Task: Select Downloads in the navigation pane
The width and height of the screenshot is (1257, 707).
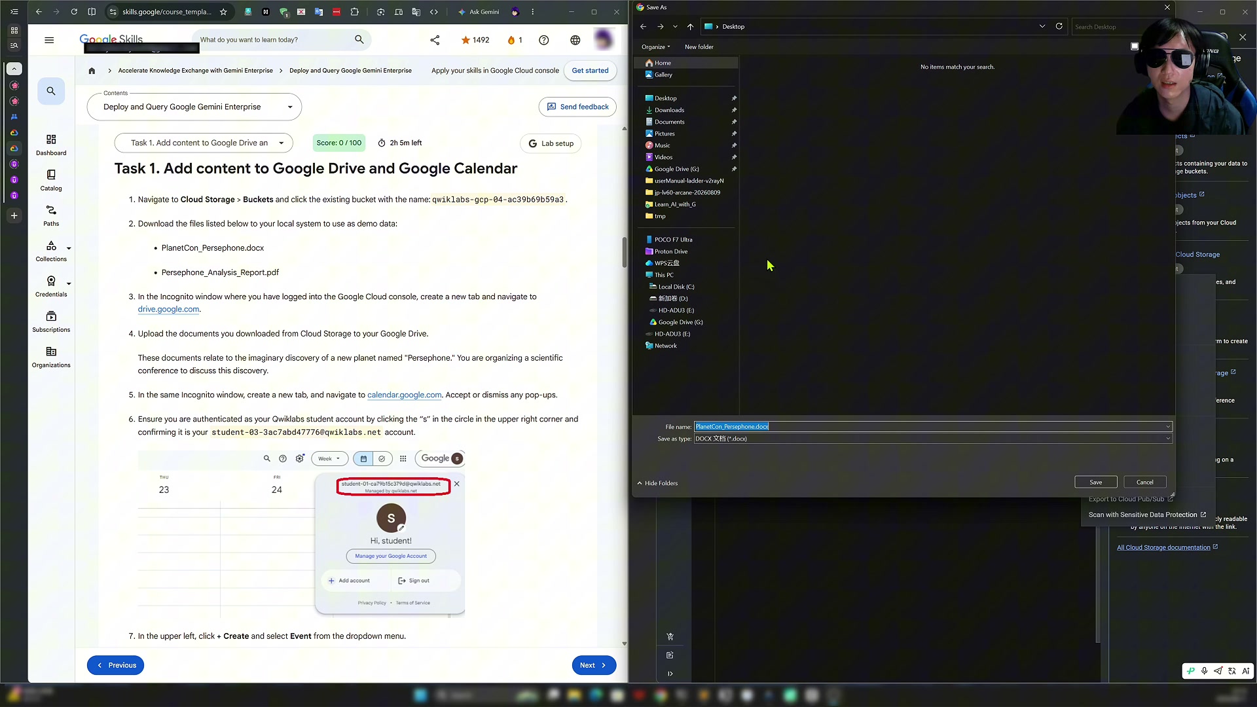Action: 685,110
